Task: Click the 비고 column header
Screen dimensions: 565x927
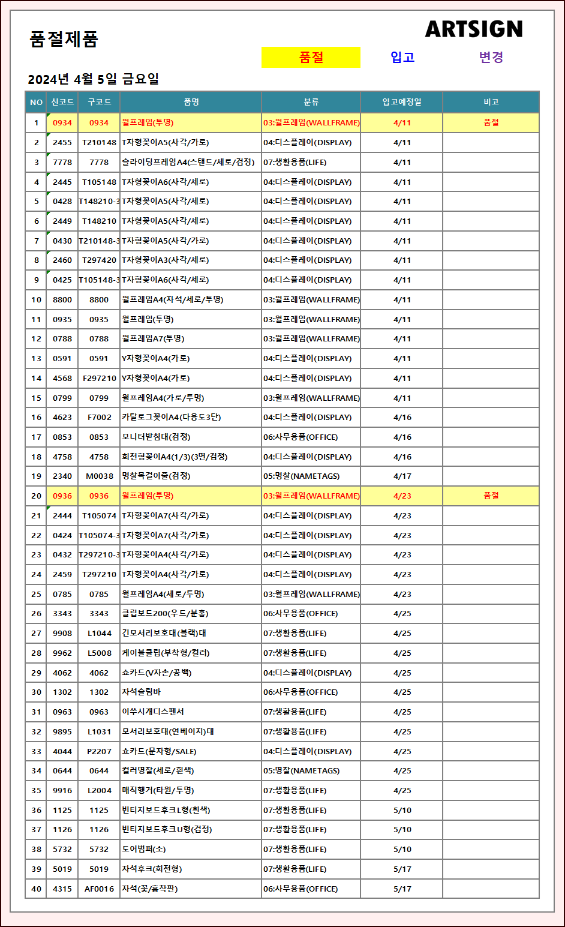Action: [491, 102]
